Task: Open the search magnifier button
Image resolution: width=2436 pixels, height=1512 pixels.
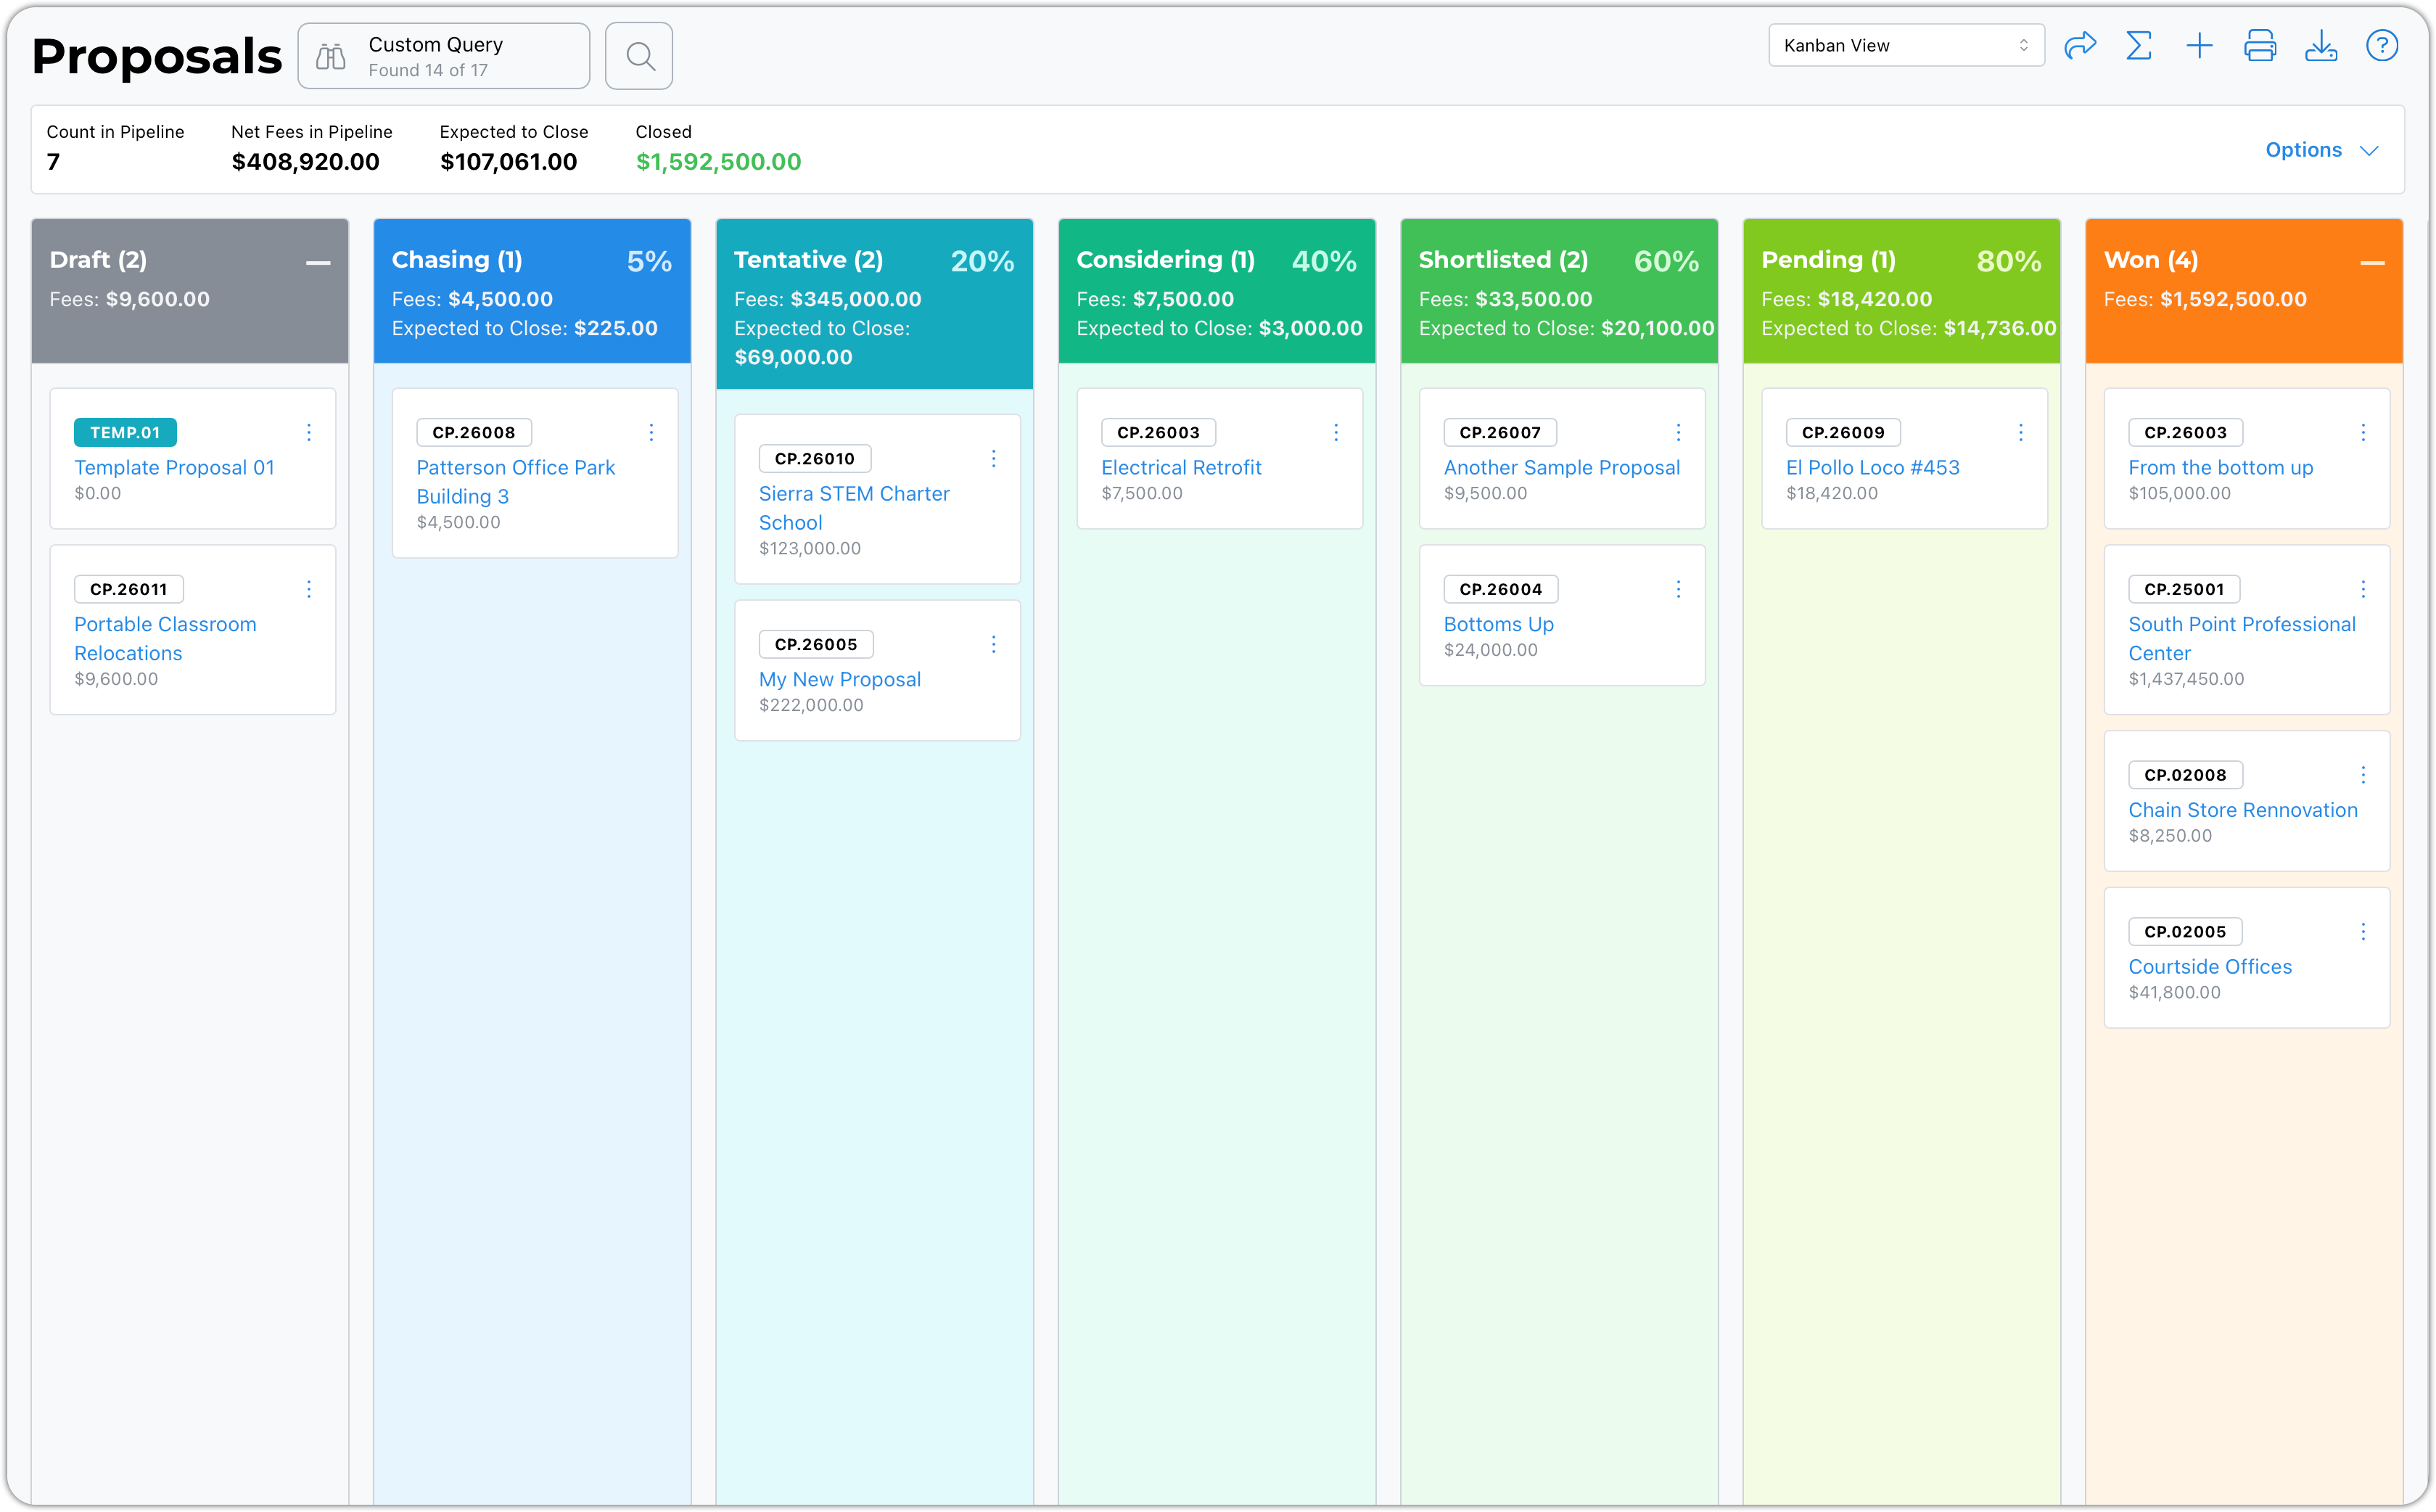Action: (640, 56)
